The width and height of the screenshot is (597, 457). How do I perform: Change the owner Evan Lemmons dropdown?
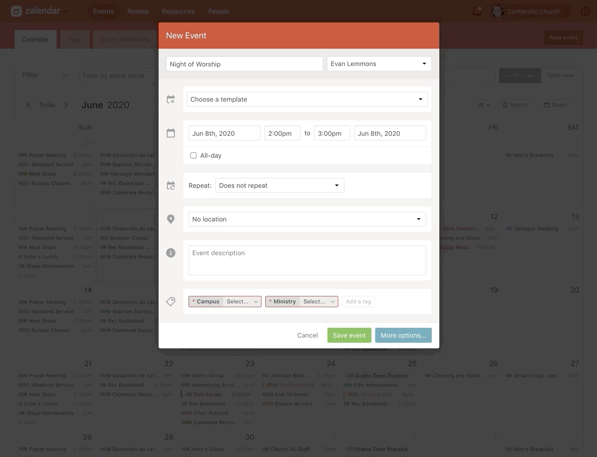click(379, 64)
